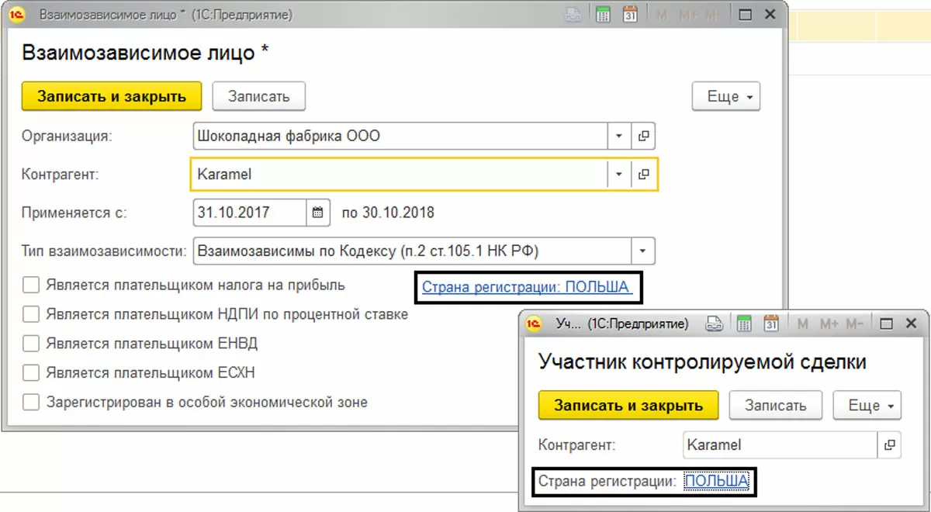This screenshot has height=512, width=931.
Task: Open date picker for Применяется с field
Action: (x=317, y=213)
